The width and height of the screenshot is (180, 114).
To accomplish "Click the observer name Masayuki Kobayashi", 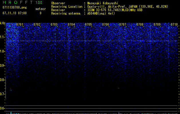I will (103, 3).
